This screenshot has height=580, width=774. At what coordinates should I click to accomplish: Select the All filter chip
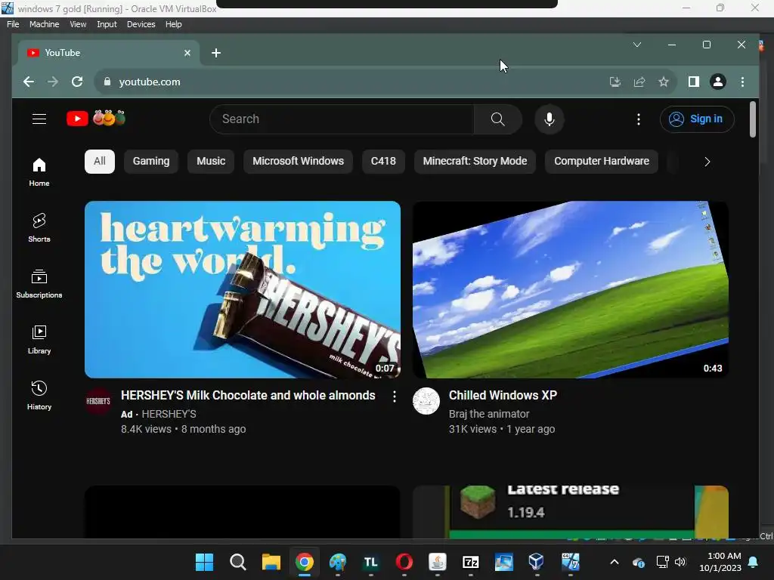click(100, 162)
